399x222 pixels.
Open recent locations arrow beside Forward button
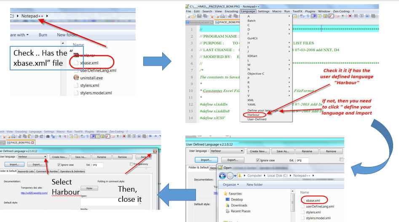[x=236, y=176]
